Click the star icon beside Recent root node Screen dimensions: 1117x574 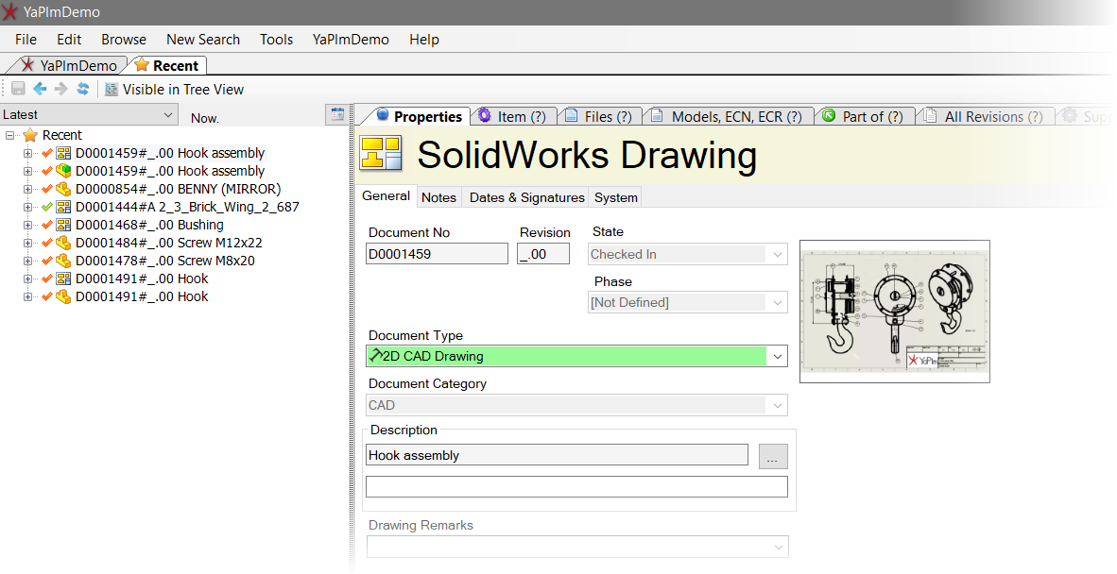click(30, 135)
